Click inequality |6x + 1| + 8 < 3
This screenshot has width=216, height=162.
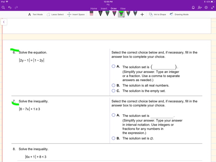tap(36, 157)
